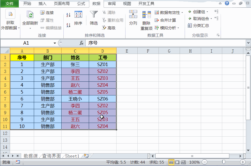
Task: Switch to Page Layout (页面布局) tab
Action: [62, 3]
